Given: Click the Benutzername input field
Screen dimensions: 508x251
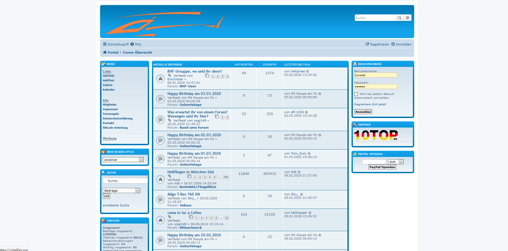Looking at the screenshot, I should click(x=375, y=75).
